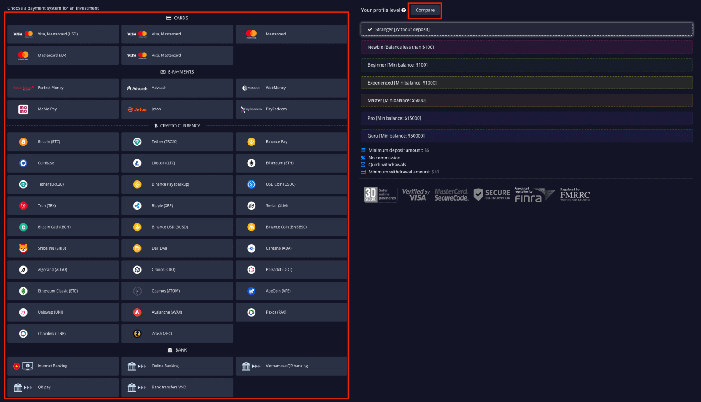Click the Coinbase logo icon
The height and width of the screenshot is (402, 701).
point(23,163)
